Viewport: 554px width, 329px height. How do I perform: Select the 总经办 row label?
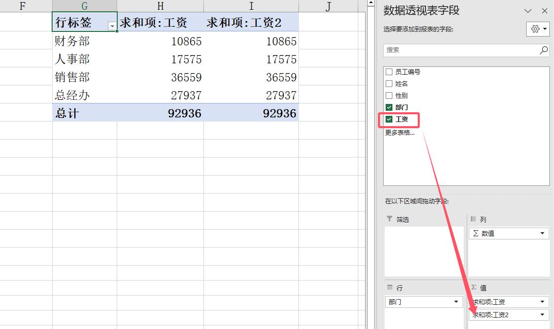tap(85, 95)
